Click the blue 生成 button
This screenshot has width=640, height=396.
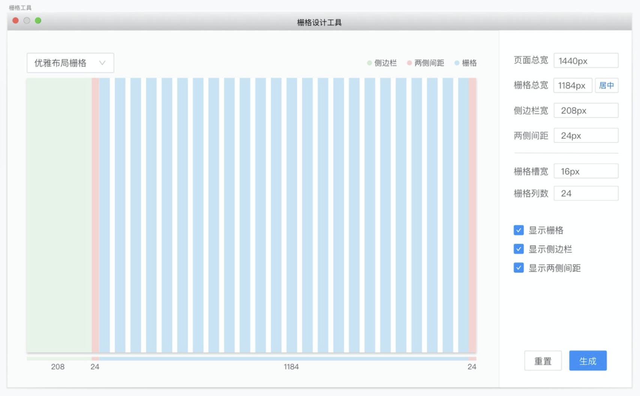tap(588, 361)
